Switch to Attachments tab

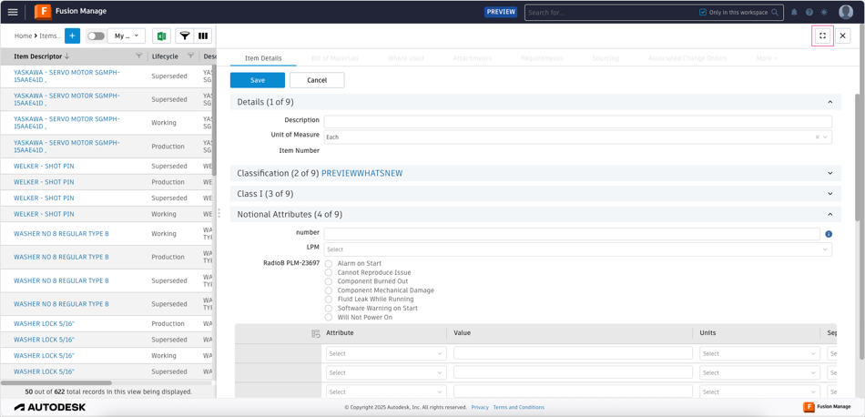(x=473, y=58)
